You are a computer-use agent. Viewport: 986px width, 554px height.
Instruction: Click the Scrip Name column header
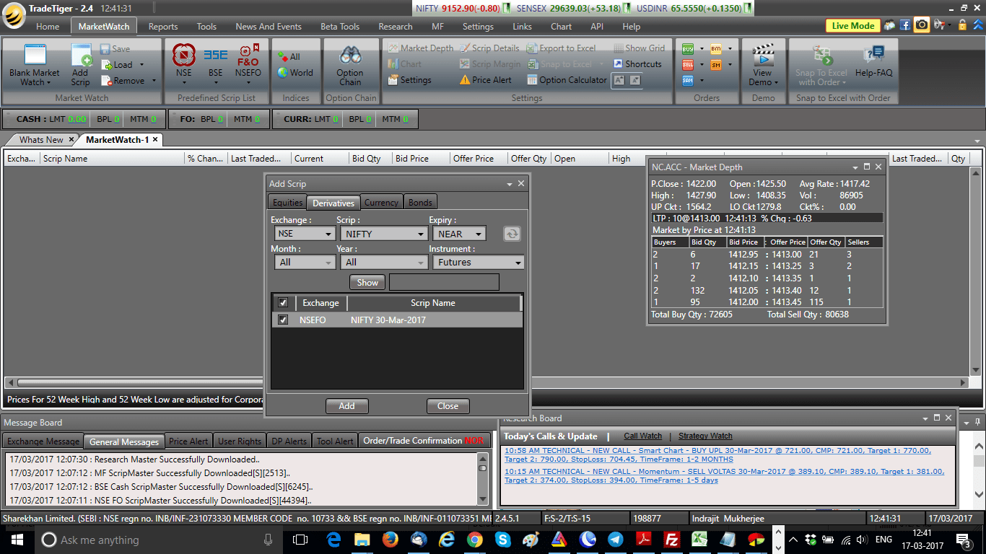(x=433, y=303)
